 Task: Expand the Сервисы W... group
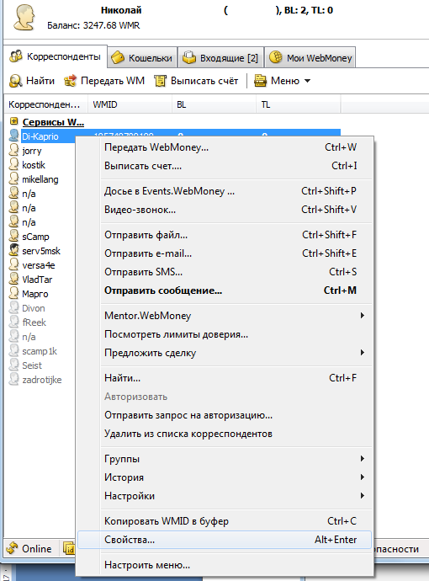coord(13,121)
